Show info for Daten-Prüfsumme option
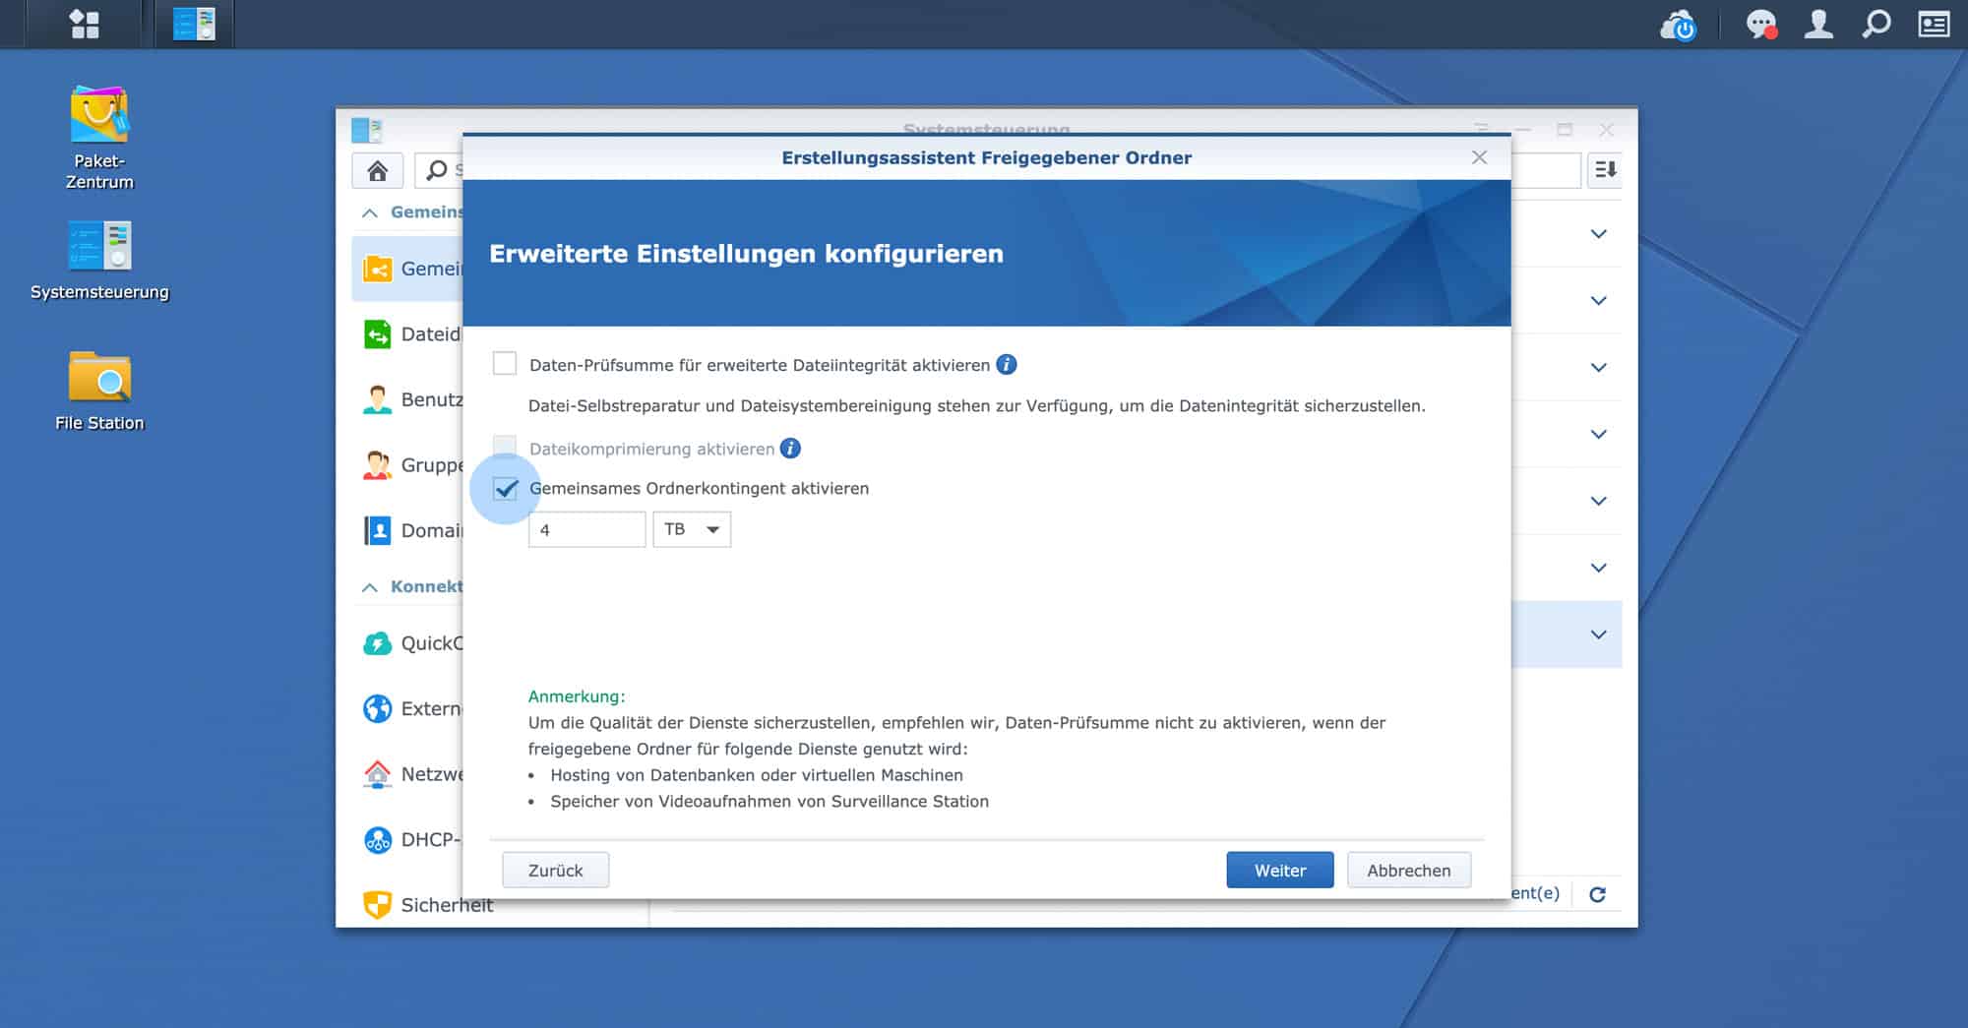 [x=1006, y=365]
